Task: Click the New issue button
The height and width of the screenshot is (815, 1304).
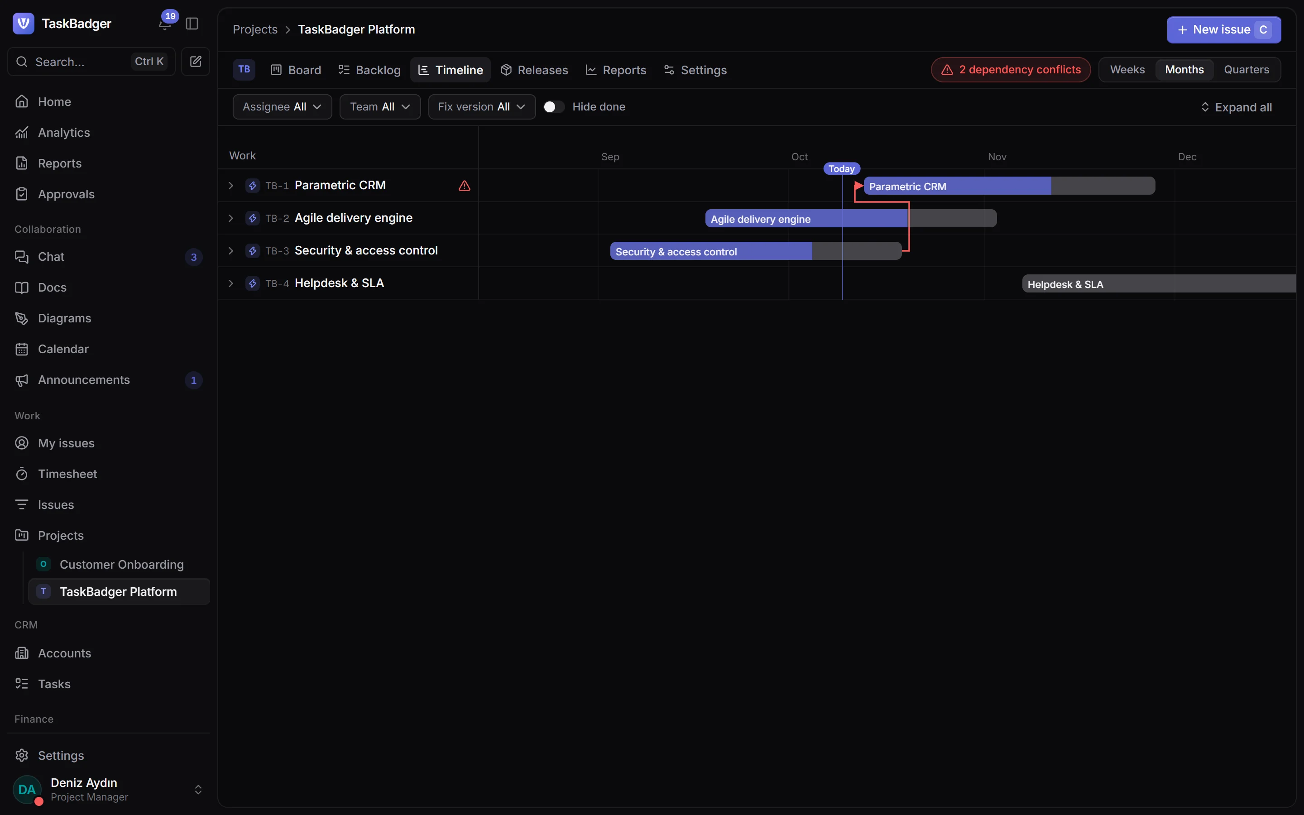Action: click(1224, 29)
